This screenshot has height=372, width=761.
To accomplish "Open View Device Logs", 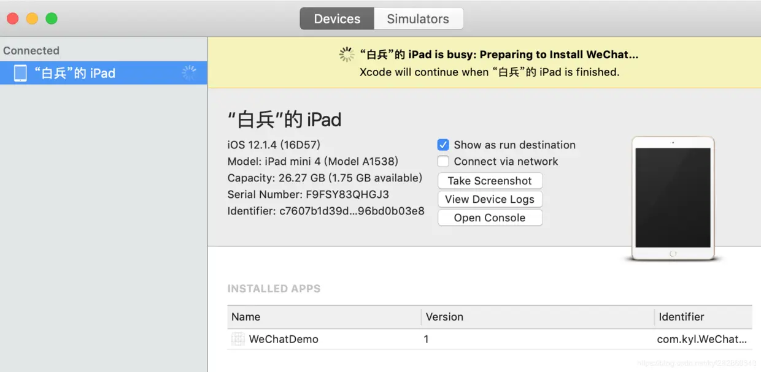I will point(490,199).
